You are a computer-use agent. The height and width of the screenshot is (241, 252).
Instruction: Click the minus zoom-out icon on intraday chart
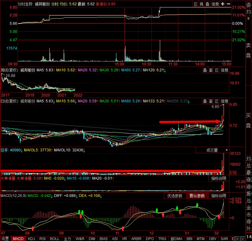pyautogui.click(x=228, y=4)
